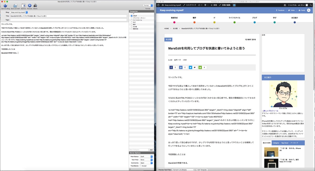
Task: Click the IT navigation menu item
Action: tap(214, 18)
